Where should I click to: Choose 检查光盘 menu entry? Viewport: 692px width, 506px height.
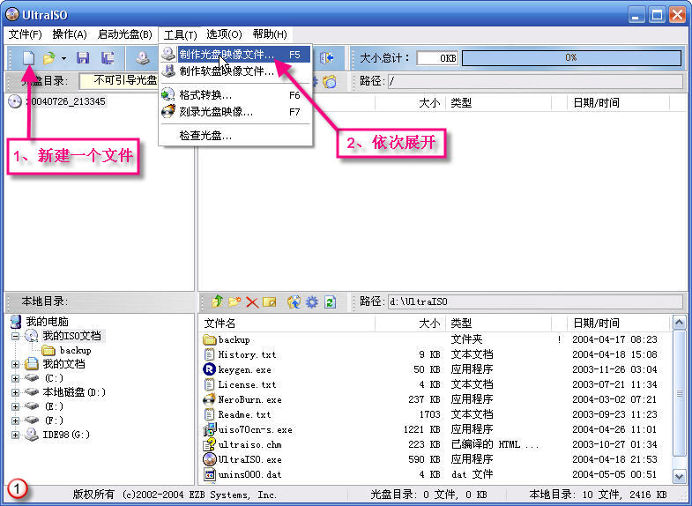234,136
